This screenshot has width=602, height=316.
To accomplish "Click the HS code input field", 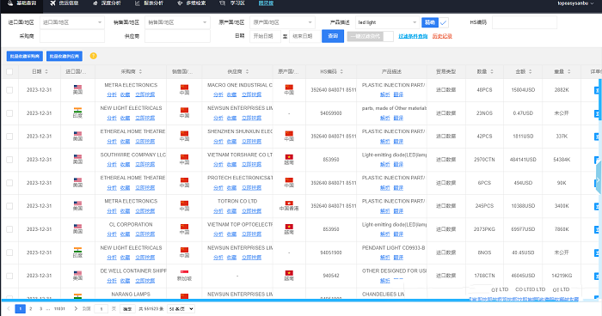I will [525, 22].
